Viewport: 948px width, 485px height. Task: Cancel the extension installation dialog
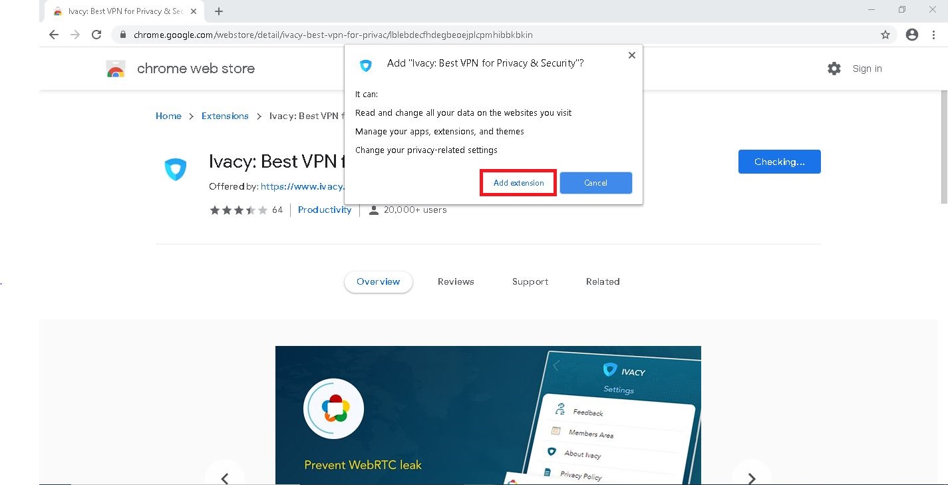pos(596,183)
